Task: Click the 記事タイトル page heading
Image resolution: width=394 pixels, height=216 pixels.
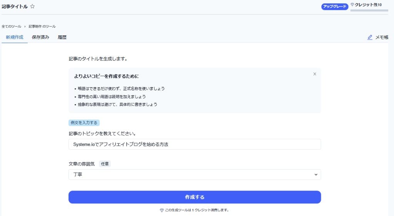Action: [x=15, y=7]
